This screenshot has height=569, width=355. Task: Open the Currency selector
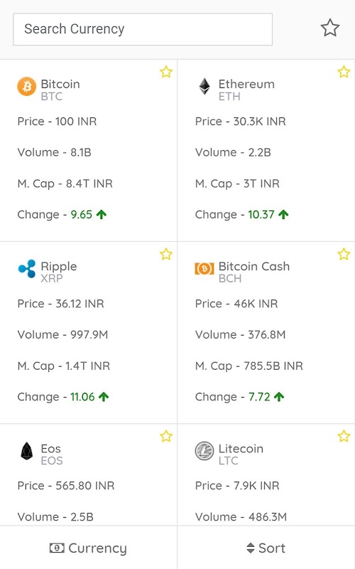88,548
